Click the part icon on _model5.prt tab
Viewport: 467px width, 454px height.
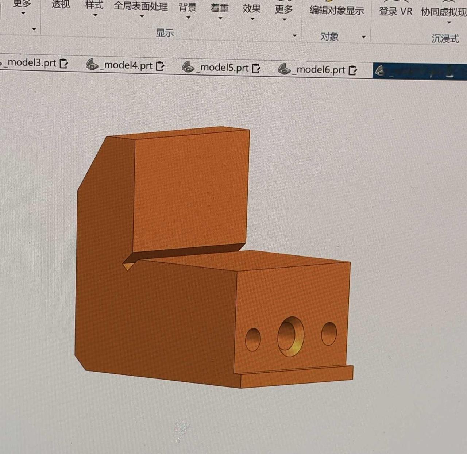pyautogui.click(x=188, y=67)
